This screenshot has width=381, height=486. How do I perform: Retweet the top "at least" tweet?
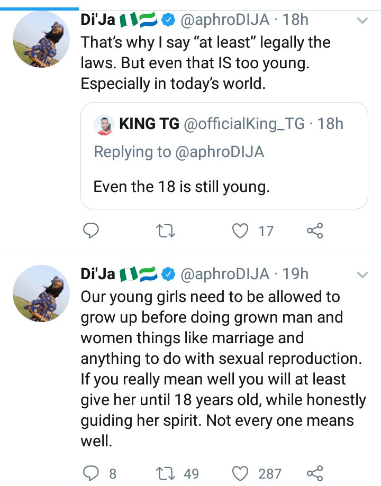[166, 231]
